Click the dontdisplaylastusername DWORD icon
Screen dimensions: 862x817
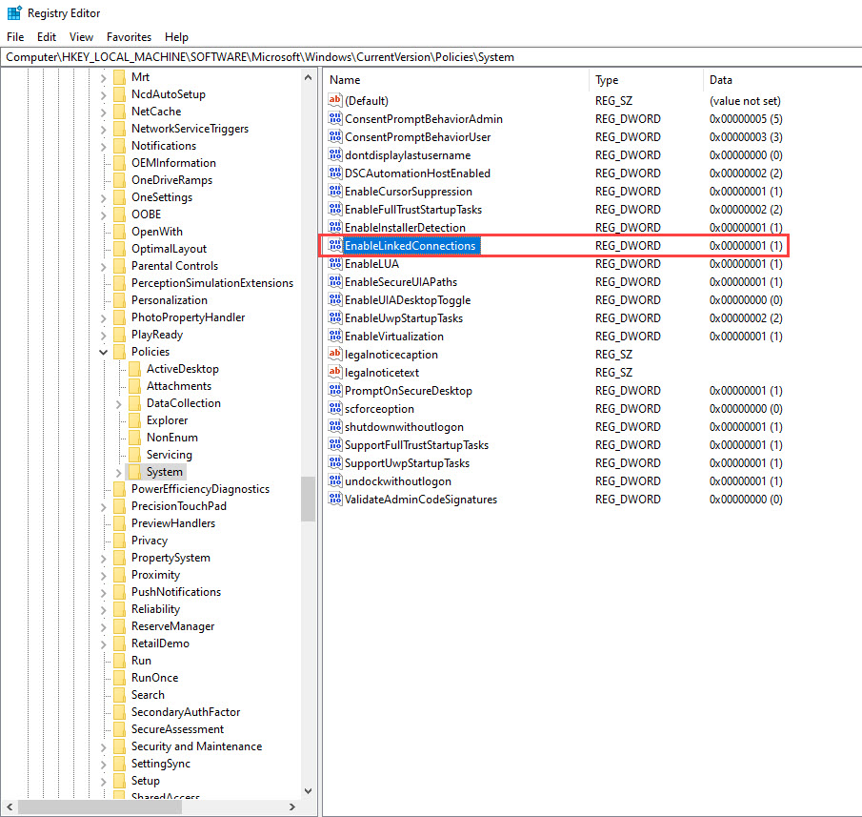coord(334,154)
